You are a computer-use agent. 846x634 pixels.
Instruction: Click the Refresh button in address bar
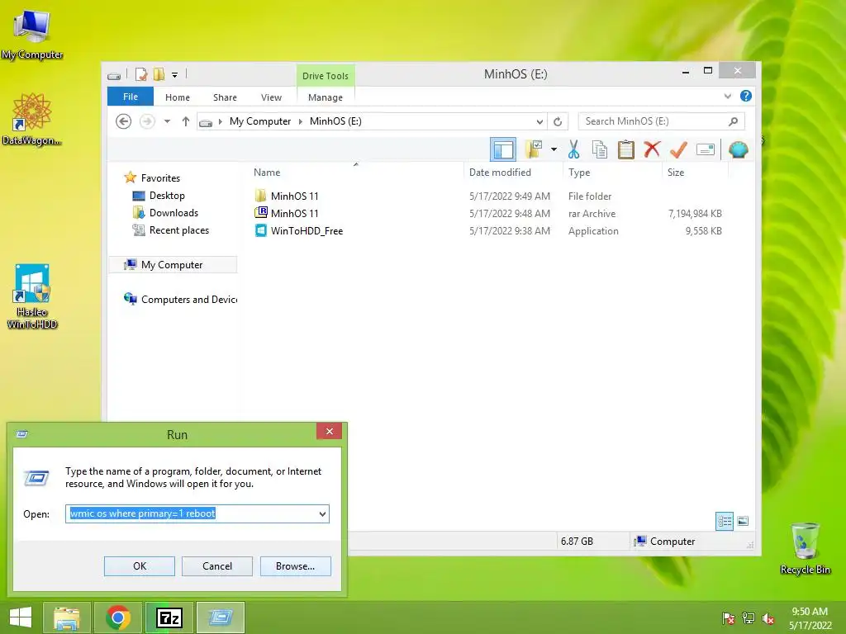558,122
